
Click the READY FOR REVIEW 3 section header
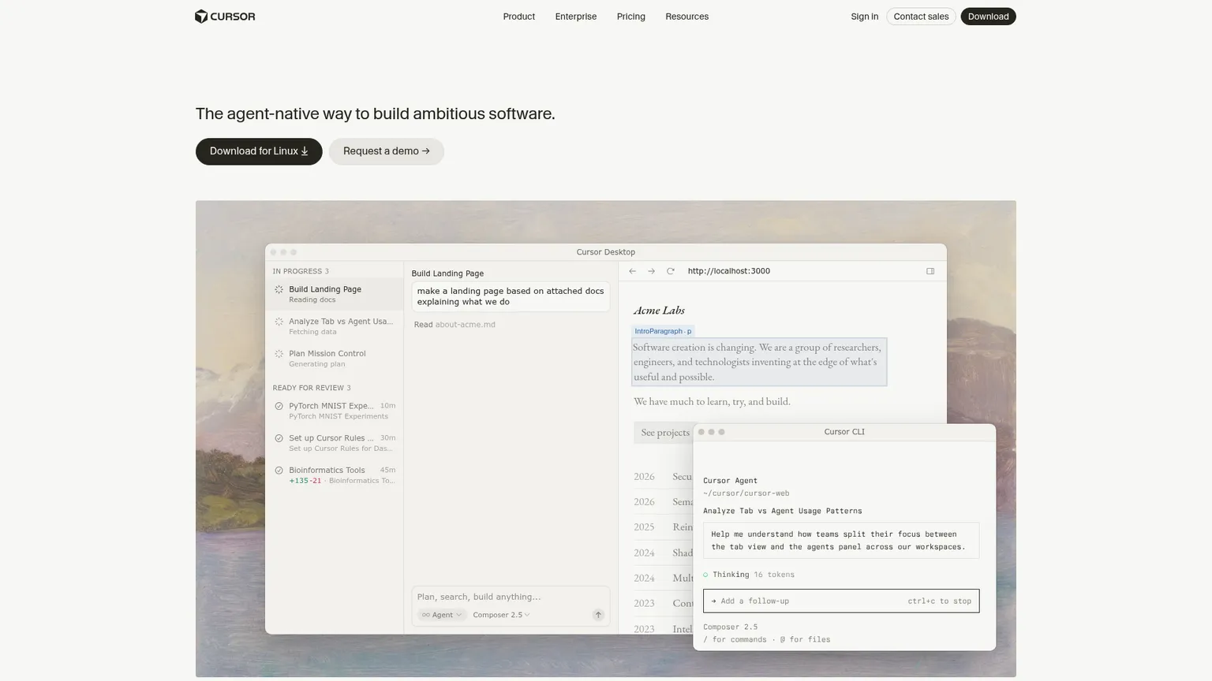[312, 388]
